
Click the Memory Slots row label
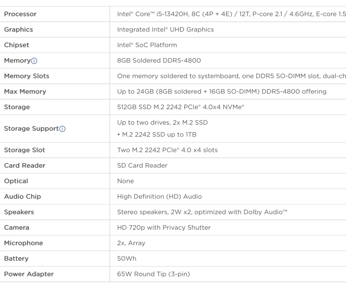tap(27, 76)
